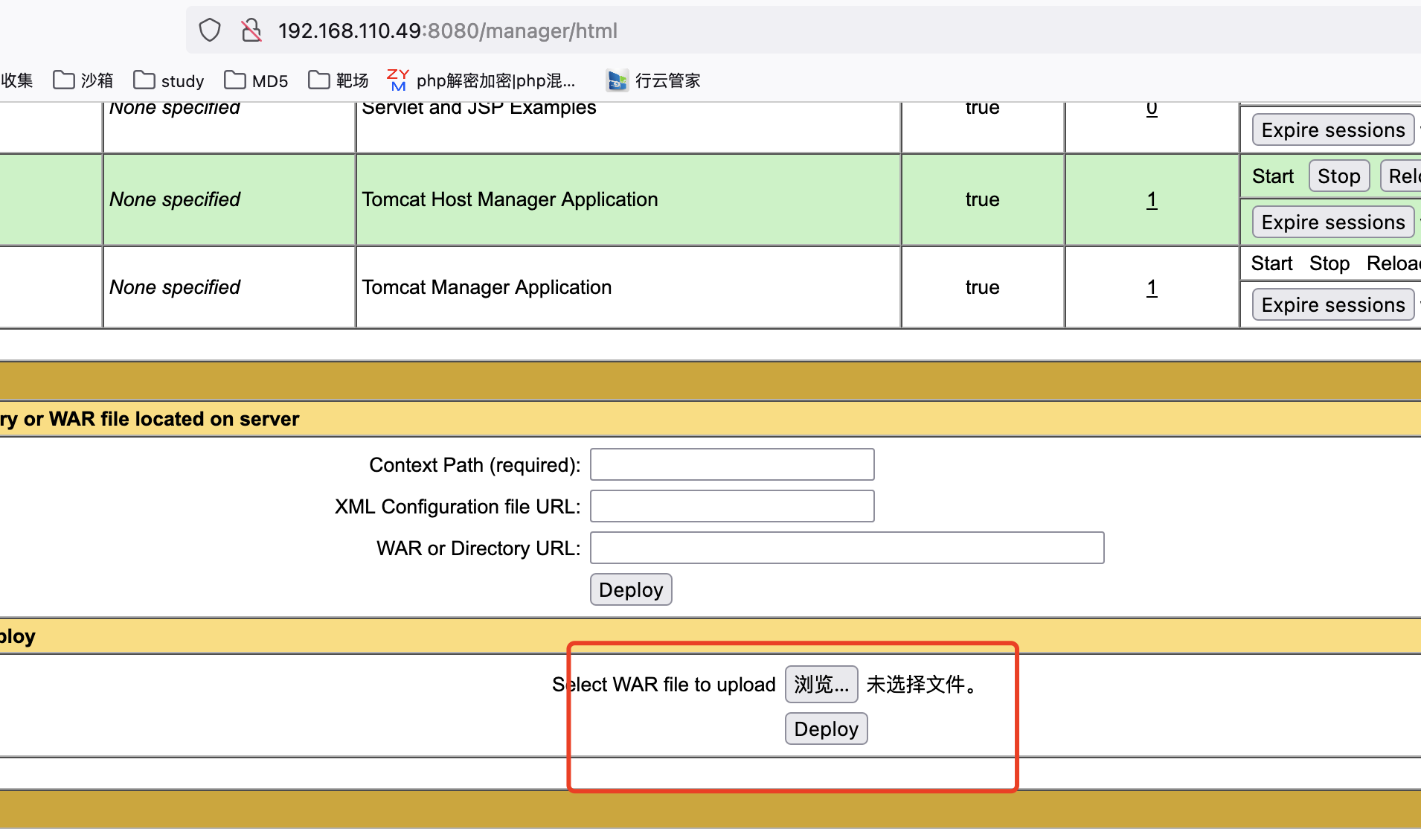Open the study bookmark folder
The height and width of the screenshot is (829, 1421).
tap(169, 80)
